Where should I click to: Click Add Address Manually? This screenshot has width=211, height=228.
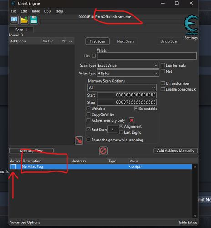[175, 150]
